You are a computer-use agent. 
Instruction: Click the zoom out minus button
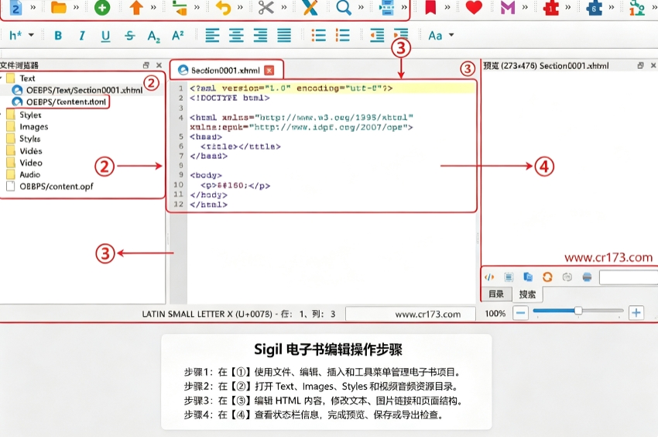(520, 313)
